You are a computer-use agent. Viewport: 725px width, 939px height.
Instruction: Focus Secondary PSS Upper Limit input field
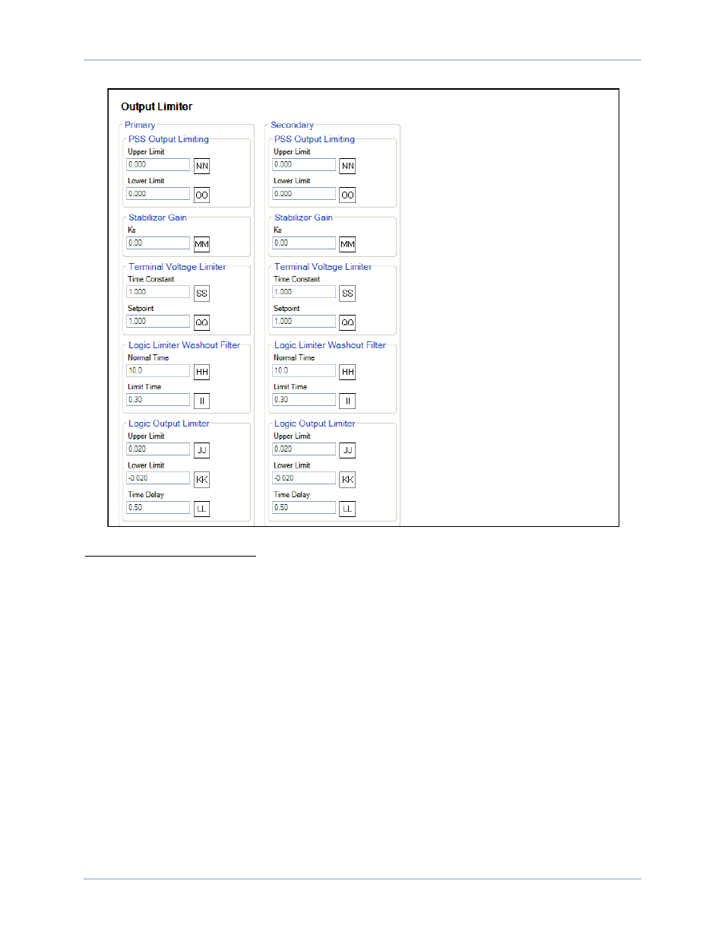click(304, 164)
